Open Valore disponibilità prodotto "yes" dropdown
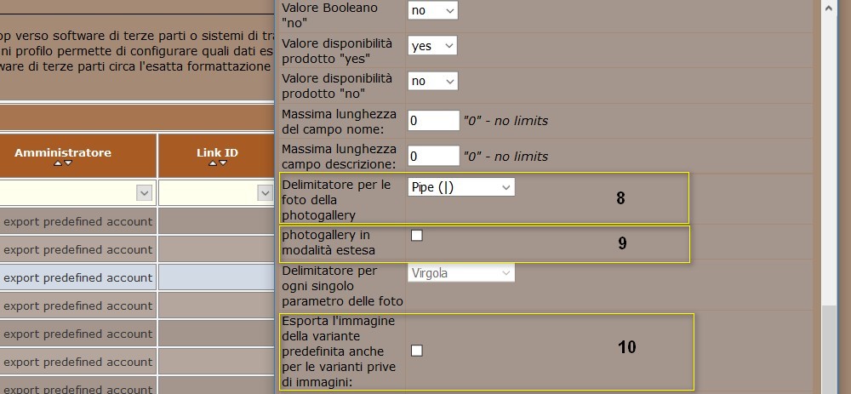This screenshot has height=394, width=851. tap(432, 46)
